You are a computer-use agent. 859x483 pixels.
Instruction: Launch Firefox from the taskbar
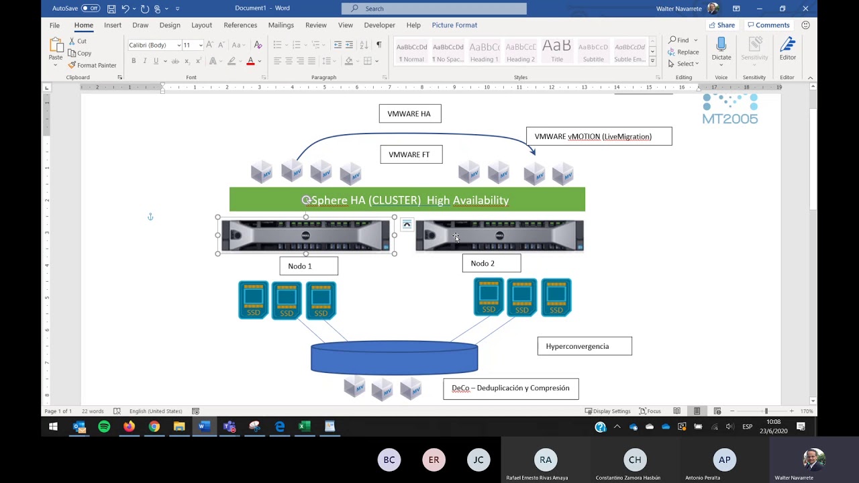click(x=129, y=426)
